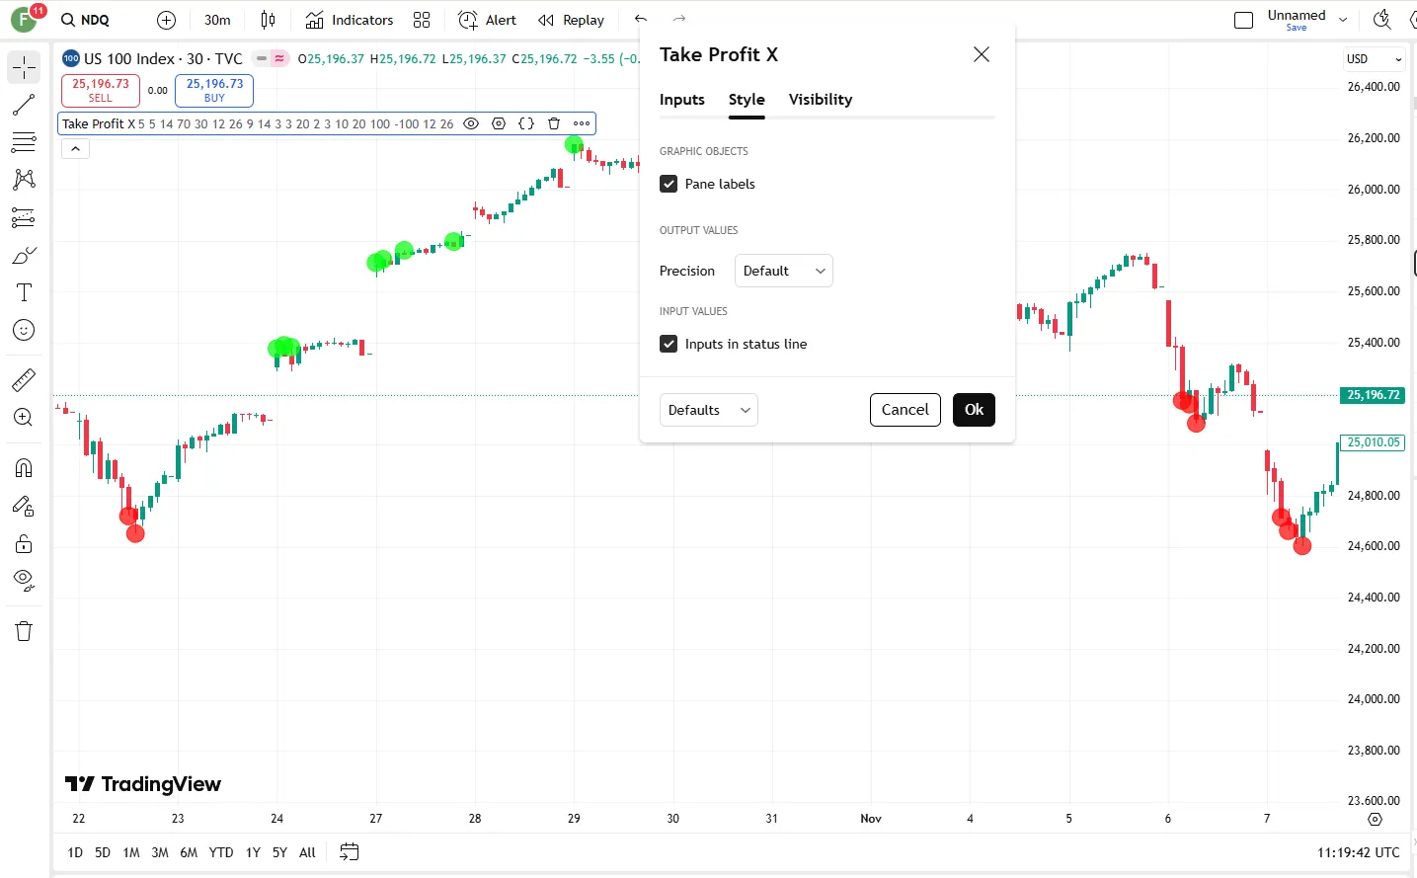Remove all drawings with trash icon

(24, 630)
